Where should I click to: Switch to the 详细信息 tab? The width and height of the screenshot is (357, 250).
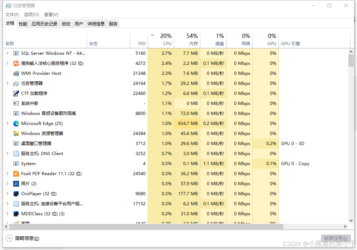click(96, 24)
